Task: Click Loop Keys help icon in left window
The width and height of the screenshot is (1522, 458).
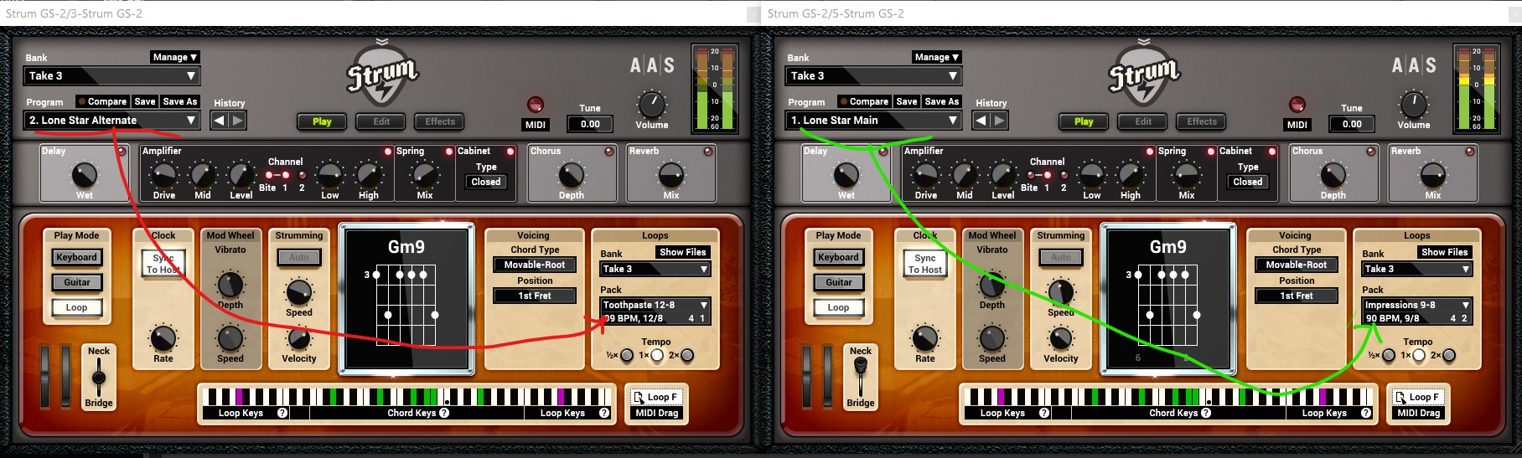Action: [282, 413]
